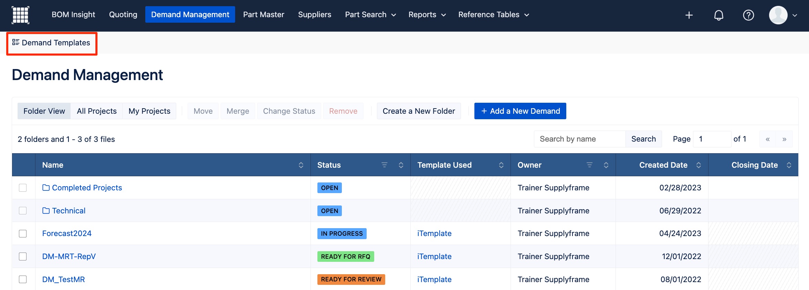Sort the Name column
Image resolution: width=809 pixels, height=290 pixels.
(301, 165)
